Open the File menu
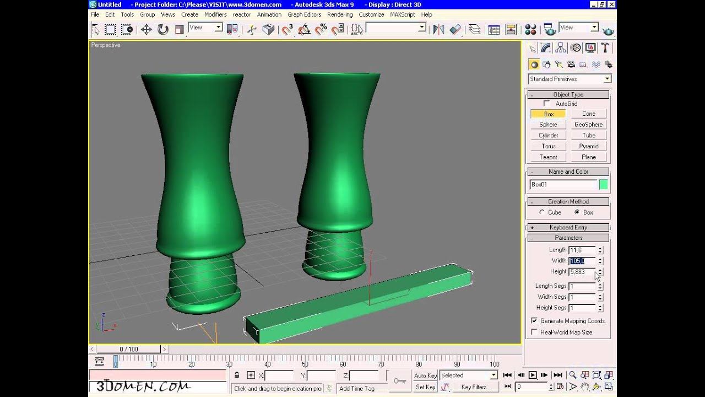The height and width of the screenshot is (397, 705). pos(95,15)
